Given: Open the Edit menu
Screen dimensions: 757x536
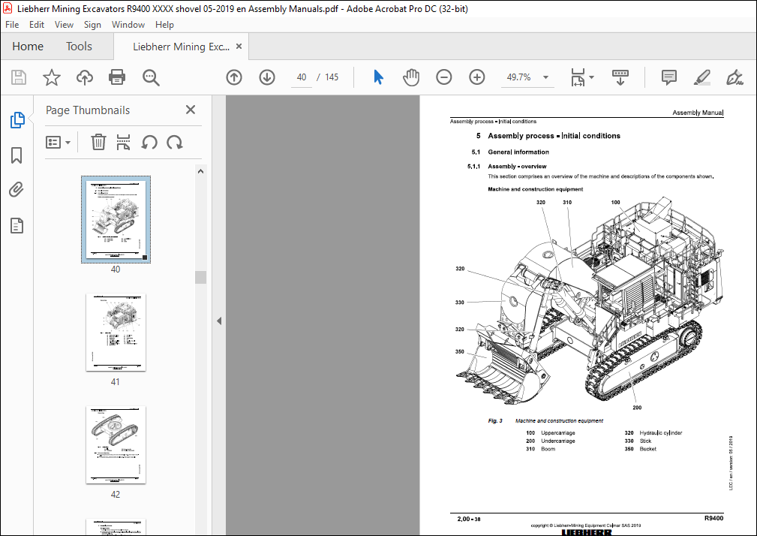Looking at the screenshot, I should (37, 25).
